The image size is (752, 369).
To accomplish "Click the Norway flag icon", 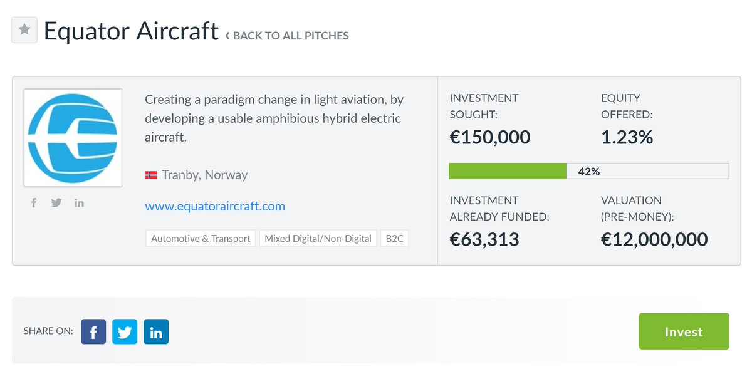I will click(x=151, y=175).
